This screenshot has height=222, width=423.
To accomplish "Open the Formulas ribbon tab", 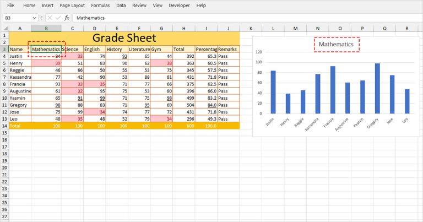I will (100, 5).
